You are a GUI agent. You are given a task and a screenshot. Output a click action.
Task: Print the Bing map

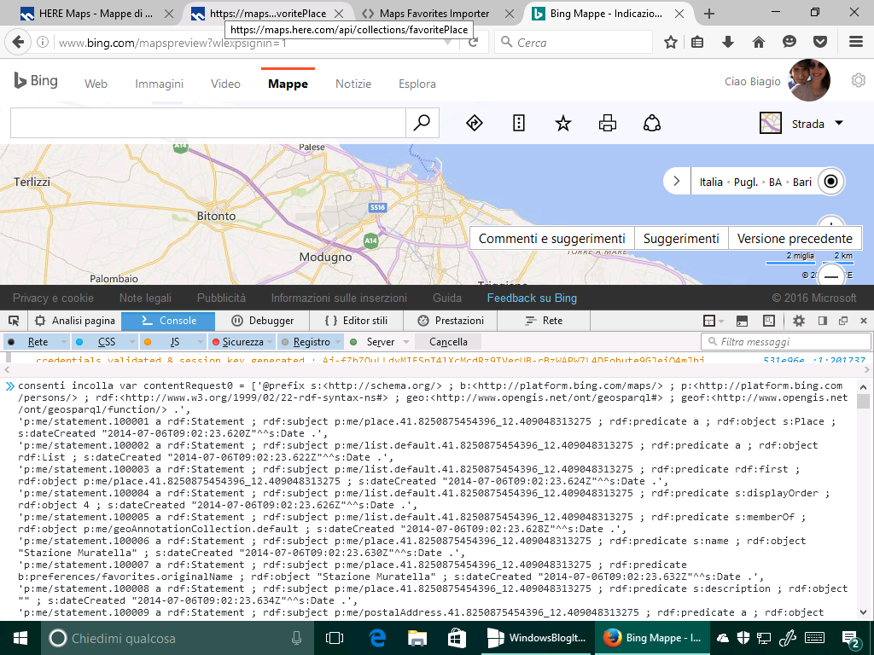[x=608, y=123]
